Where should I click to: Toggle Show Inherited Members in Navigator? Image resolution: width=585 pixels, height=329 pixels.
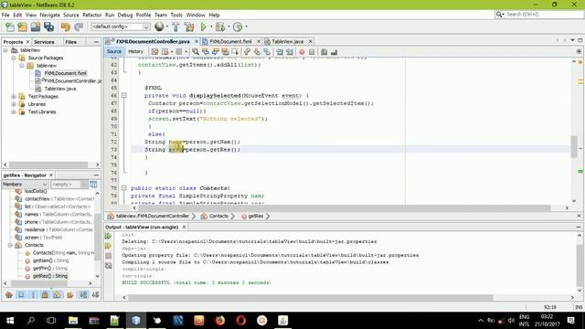click(x=9, y=294)
